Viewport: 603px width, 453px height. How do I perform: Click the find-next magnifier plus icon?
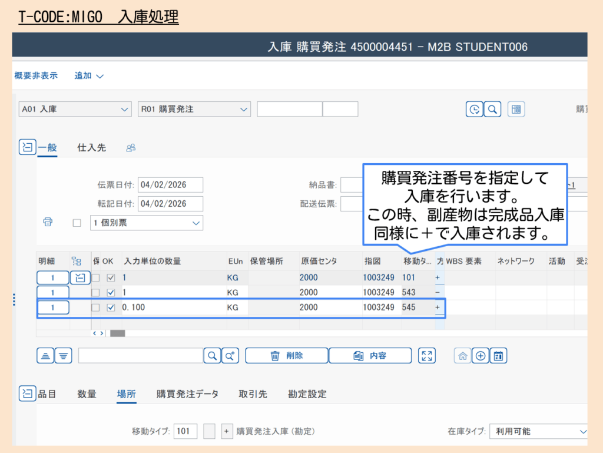point(230,356)
